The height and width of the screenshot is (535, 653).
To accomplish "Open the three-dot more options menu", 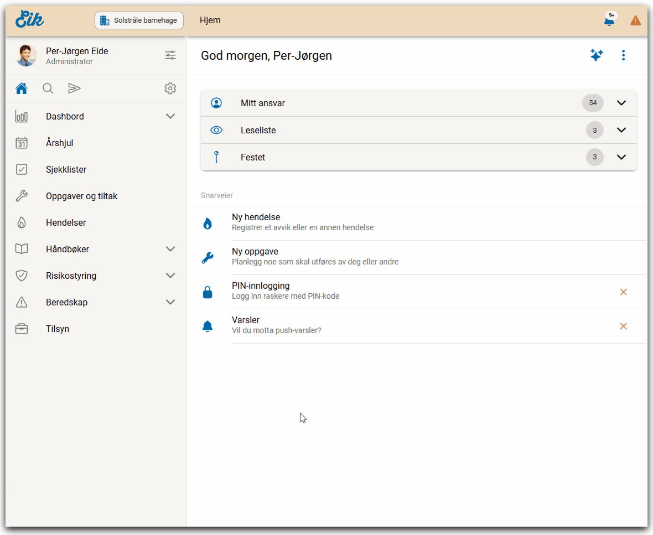I will (x=623, y=55).
